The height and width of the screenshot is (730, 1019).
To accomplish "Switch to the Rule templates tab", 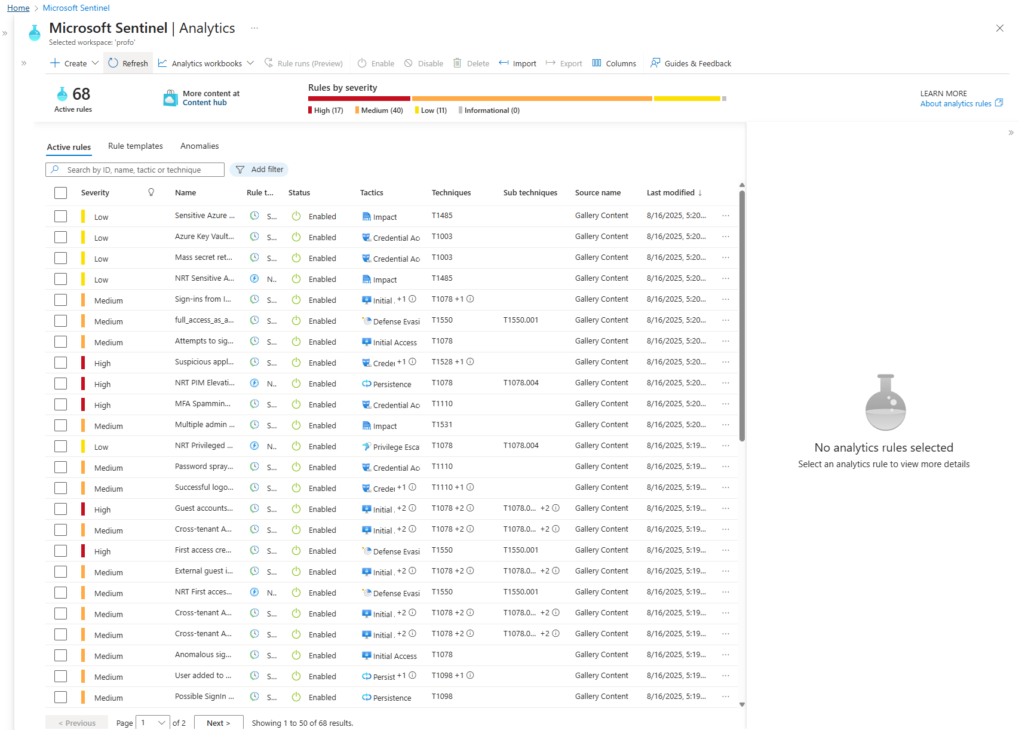I will [136, 146].
